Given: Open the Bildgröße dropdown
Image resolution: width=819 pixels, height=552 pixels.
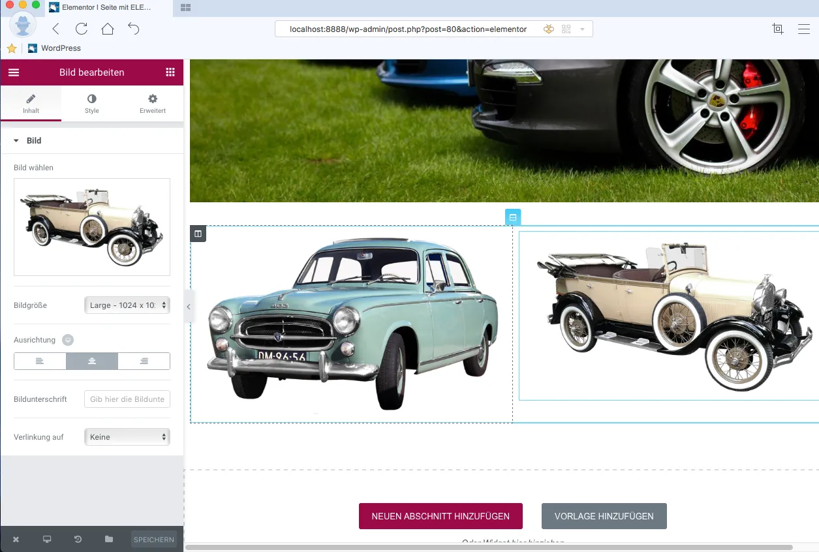Looking at the screenshot, I should 127,305.
